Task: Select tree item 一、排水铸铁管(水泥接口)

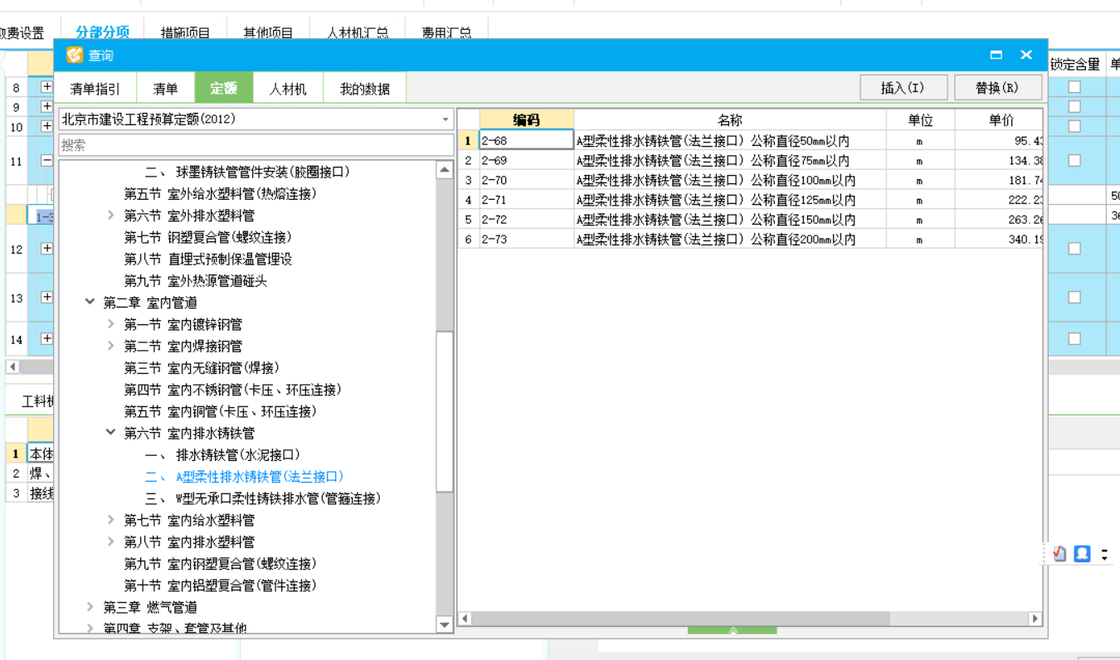Action: click(222, 455)
